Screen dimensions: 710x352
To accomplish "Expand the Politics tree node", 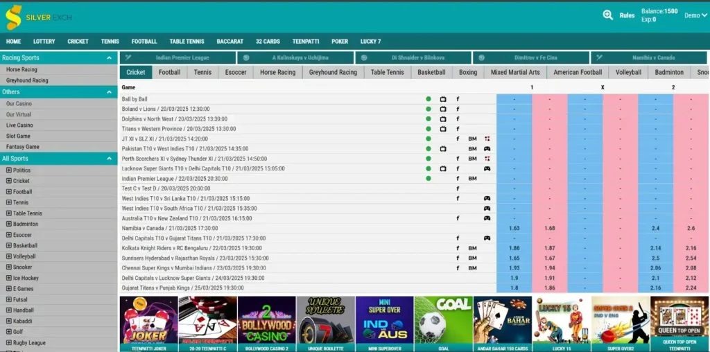I will coord(8,170).
